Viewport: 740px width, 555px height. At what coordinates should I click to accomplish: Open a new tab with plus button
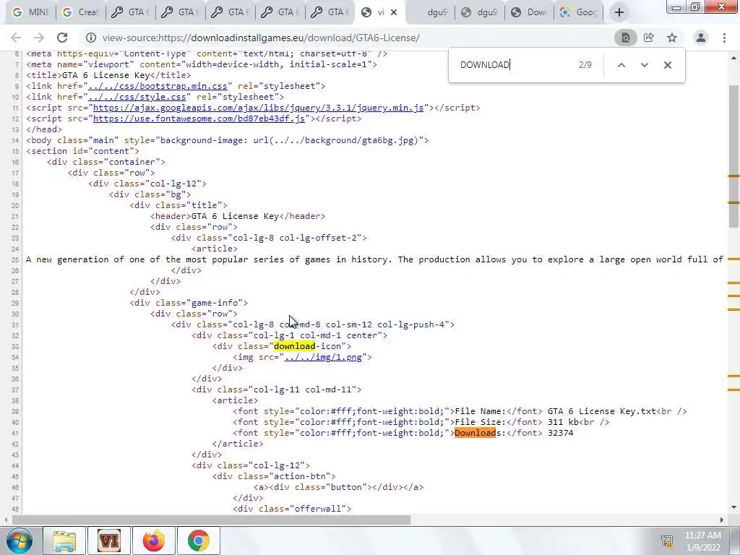pyautogui.click(x=619, y=12)
